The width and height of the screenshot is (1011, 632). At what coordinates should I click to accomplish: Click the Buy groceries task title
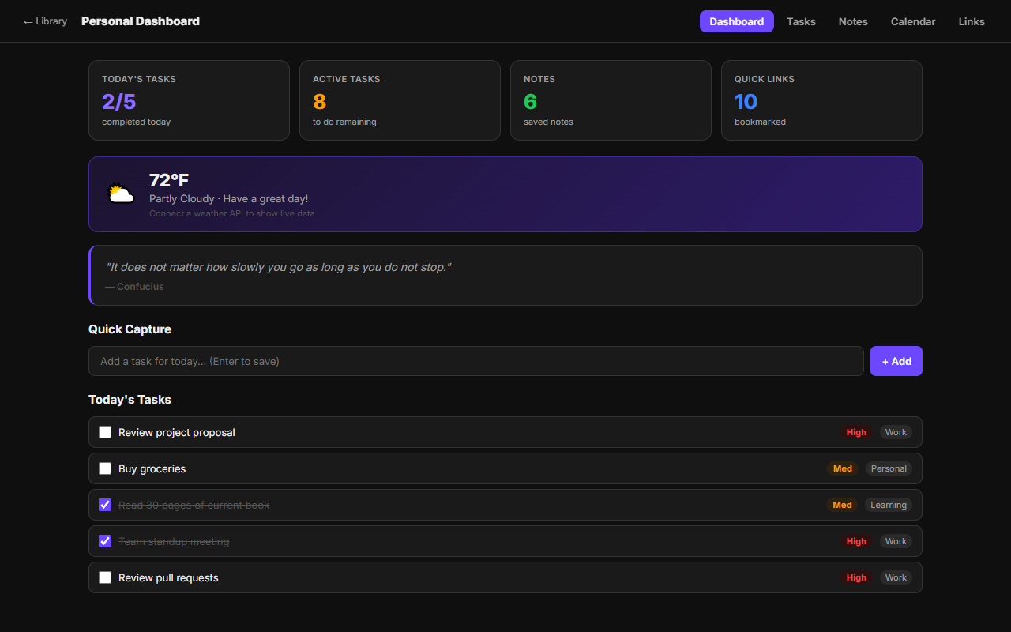pos(152,468)
